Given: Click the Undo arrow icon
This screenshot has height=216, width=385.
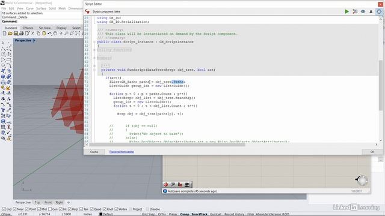Looking at the screenshot, I should coord(49,34).
